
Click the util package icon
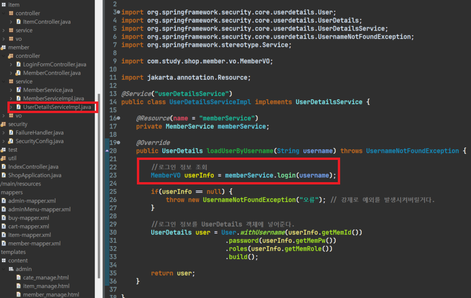3,158
